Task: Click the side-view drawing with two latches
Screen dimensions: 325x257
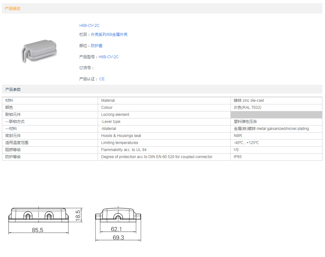Action: tap(38, 215)
